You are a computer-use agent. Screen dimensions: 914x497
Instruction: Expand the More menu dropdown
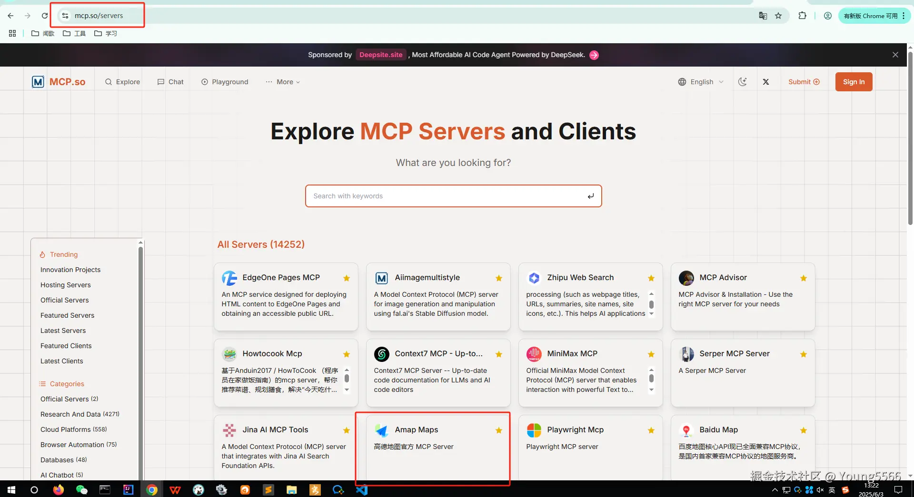[x=283, y=82]
